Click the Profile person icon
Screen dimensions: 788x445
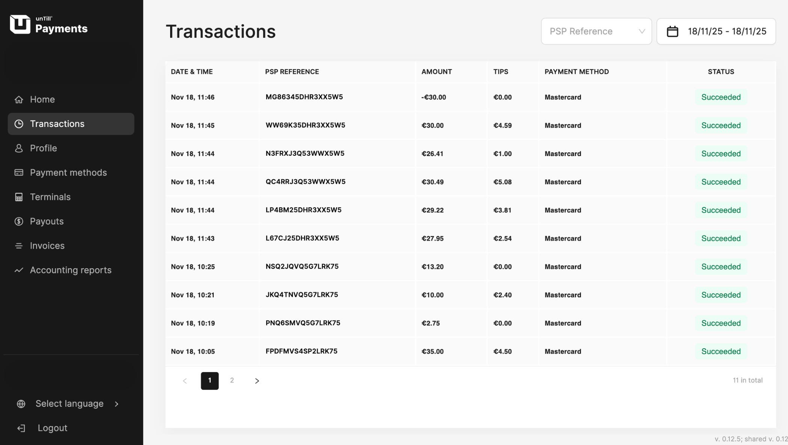(x=19, y=148)
